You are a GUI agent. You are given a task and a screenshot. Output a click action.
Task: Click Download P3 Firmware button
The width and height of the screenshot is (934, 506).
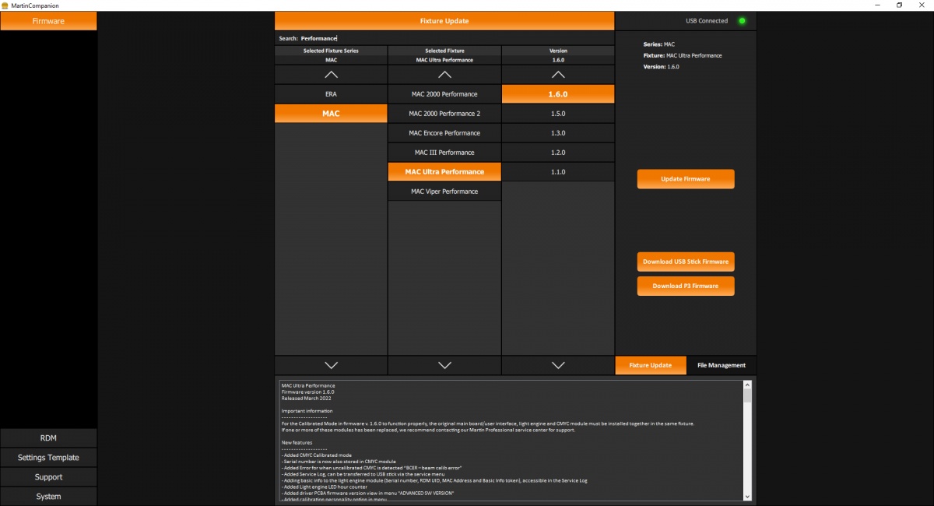(686, 286)
